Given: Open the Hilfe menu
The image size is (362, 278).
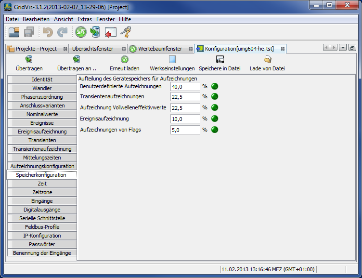Looking at the screenshot, I should [125, 19].
